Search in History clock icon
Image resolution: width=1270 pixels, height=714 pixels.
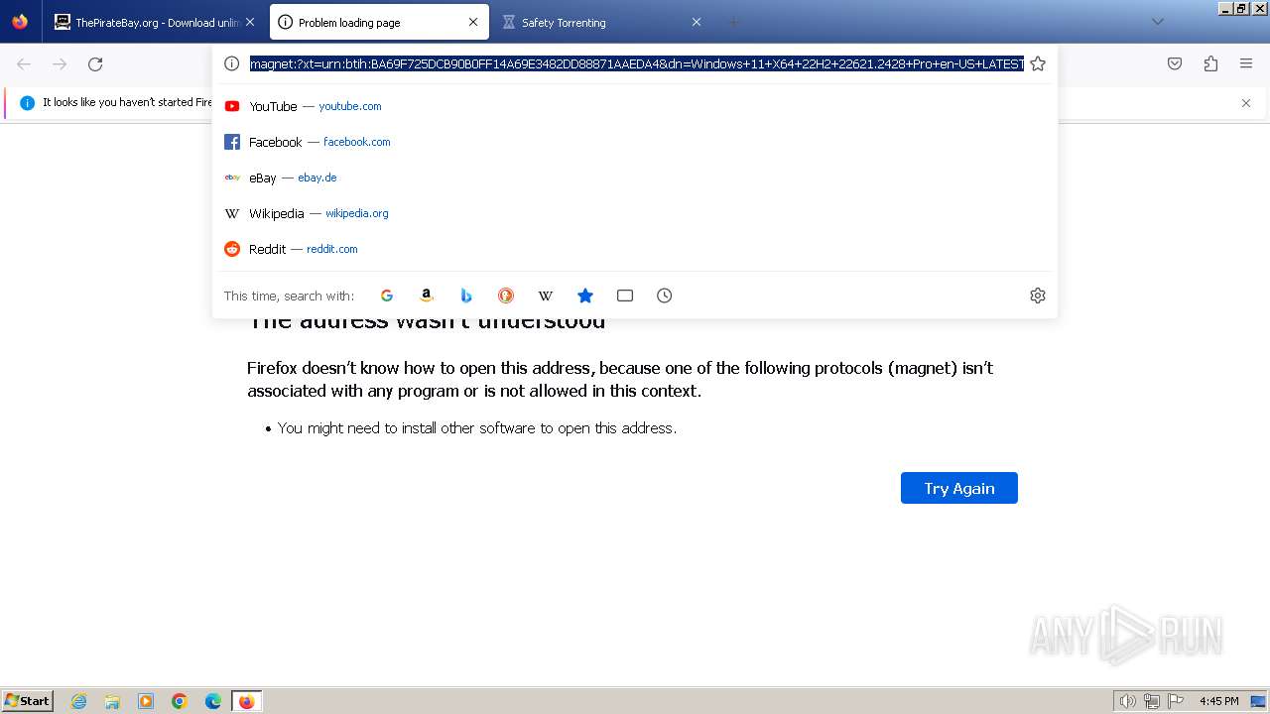[x=665, y=296]
